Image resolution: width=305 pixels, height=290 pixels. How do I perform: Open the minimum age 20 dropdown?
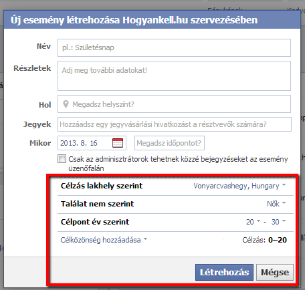coord(253,222)
